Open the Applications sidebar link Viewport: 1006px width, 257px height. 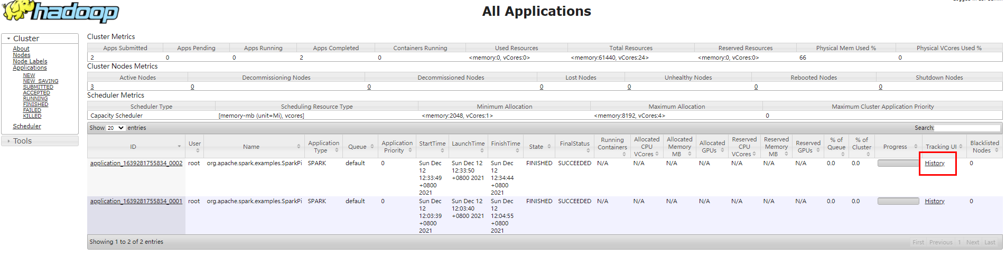coord(30,68)
